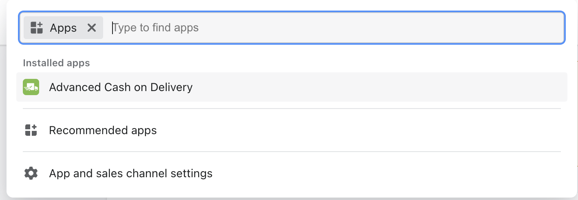Click the Apps filter chip

pos(57,28)
